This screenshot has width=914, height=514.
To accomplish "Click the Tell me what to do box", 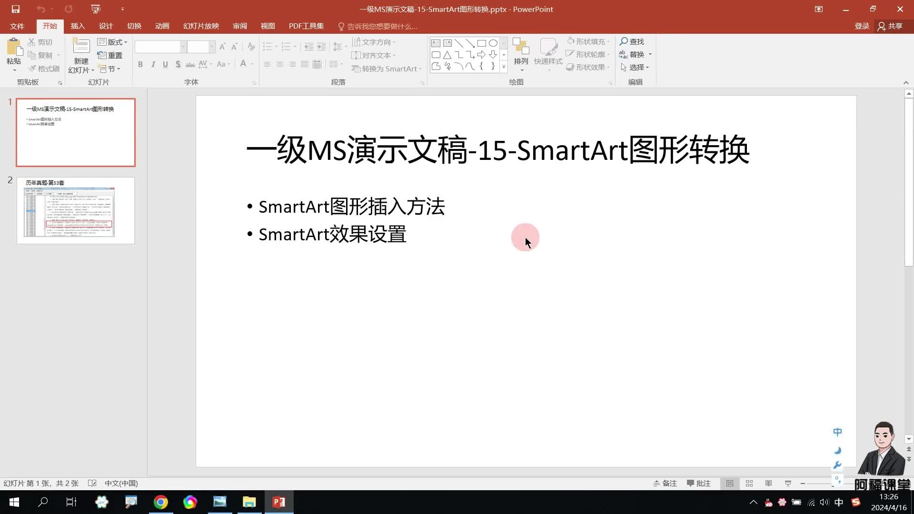I will coord(378,26).
